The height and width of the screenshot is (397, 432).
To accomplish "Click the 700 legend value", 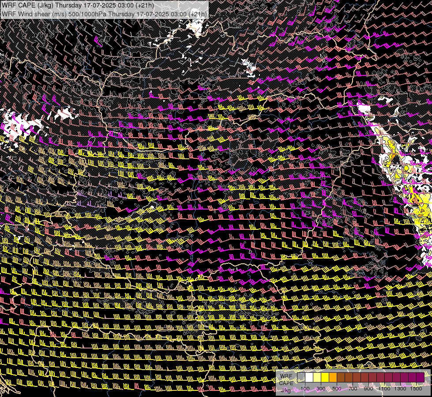I will pyautogui.click(x=353, y=389).
